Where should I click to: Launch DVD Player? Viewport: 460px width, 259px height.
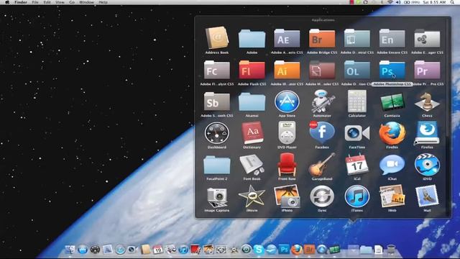[x=287, y=133]
